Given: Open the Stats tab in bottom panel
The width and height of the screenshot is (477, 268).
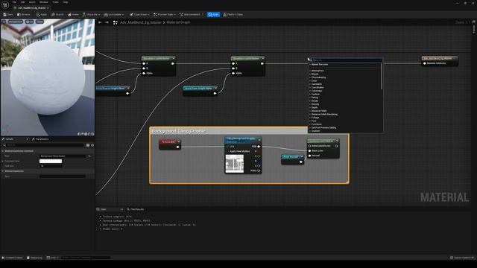Looking at the screenshot, I should (x=104, y=209).
